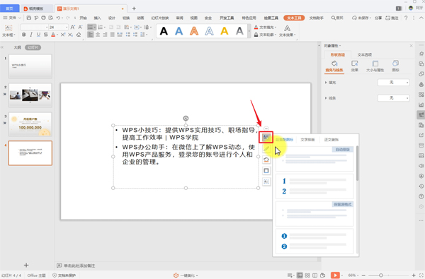Viewport: 425px width, 279px height.
Task: Click the Print icon in quick toolbar
Action: 43,18
